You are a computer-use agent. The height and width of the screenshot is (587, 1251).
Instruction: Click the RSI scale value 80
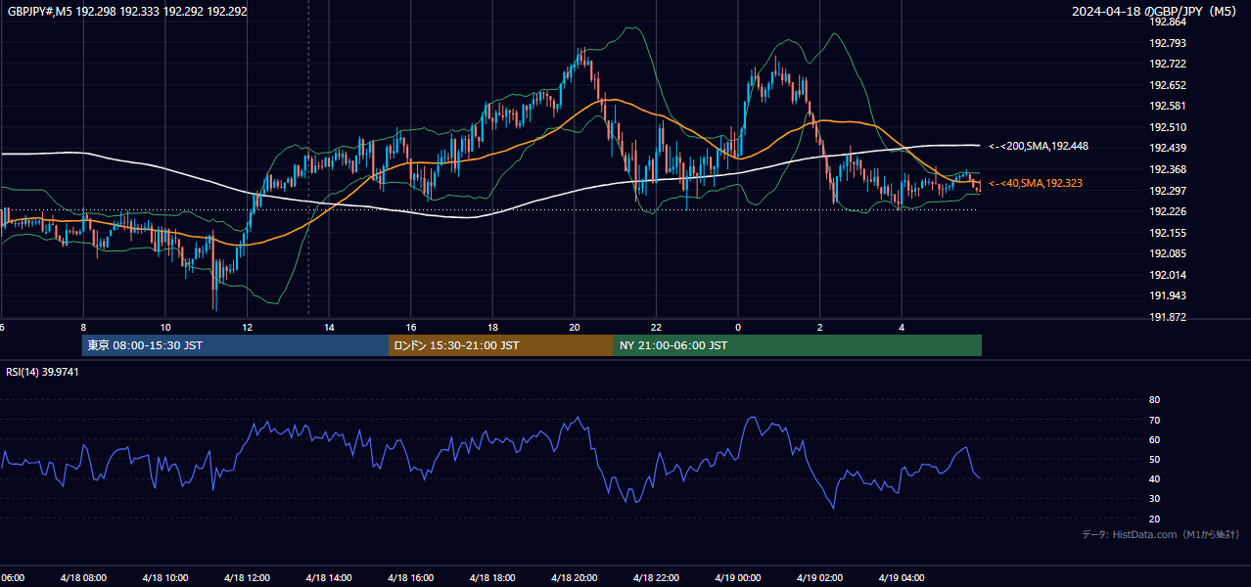1154,400
